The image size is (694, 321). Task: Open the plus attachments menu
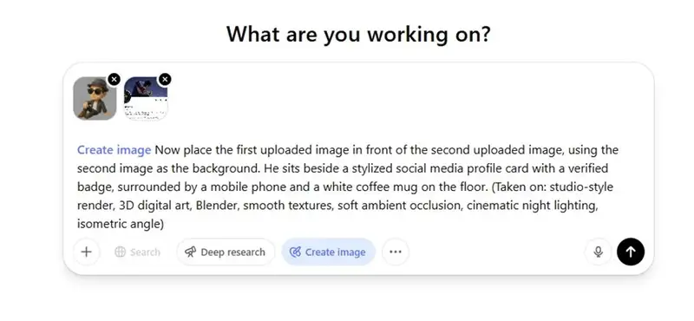87,252
